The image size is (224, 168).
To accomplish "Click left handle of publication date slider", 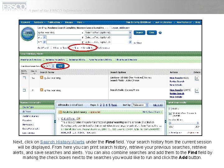I will 170,123.
